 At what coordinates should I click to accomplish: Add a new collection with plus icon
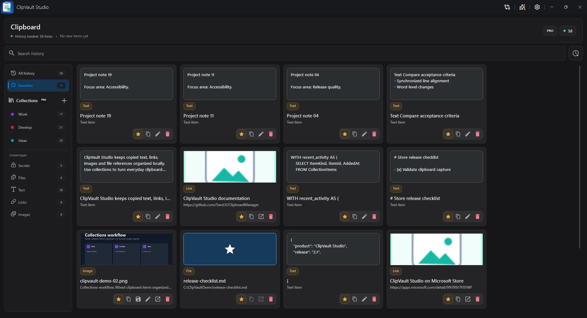coord(64,101)
